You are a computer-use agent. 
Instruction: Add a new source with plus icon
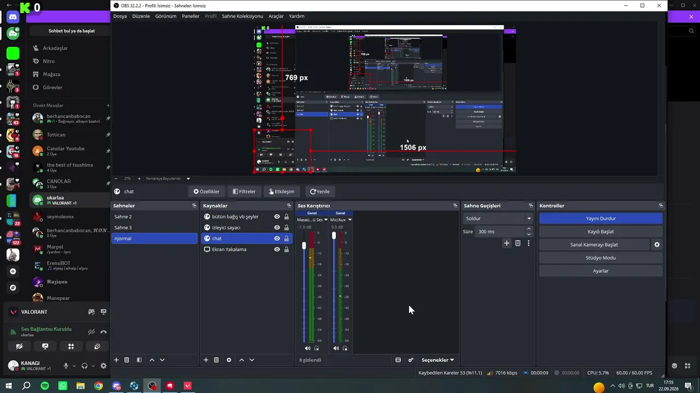(206, 360)
